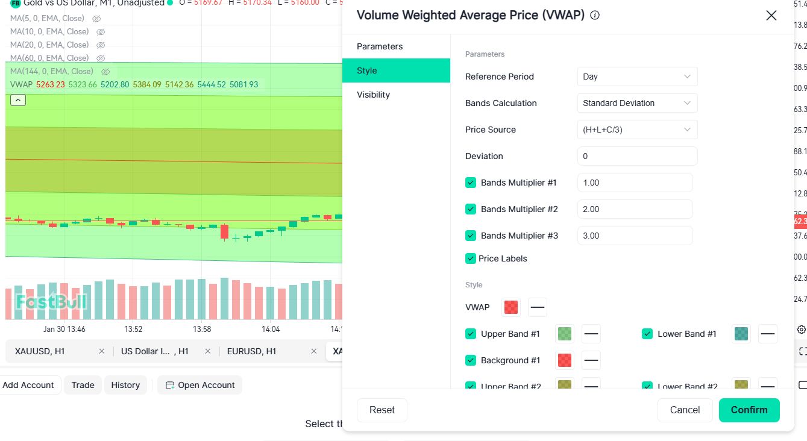Uncheck the Lower Band #1 checkbox

pos(647,334)
